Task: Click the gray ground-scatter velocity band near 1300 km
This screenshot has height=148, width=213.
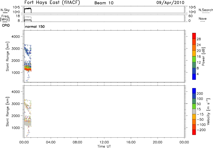Action: coord(28,124)
